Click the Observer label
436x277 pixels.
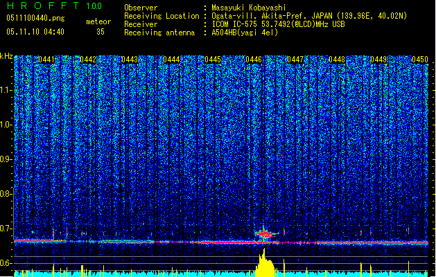[x=141, y=8]
